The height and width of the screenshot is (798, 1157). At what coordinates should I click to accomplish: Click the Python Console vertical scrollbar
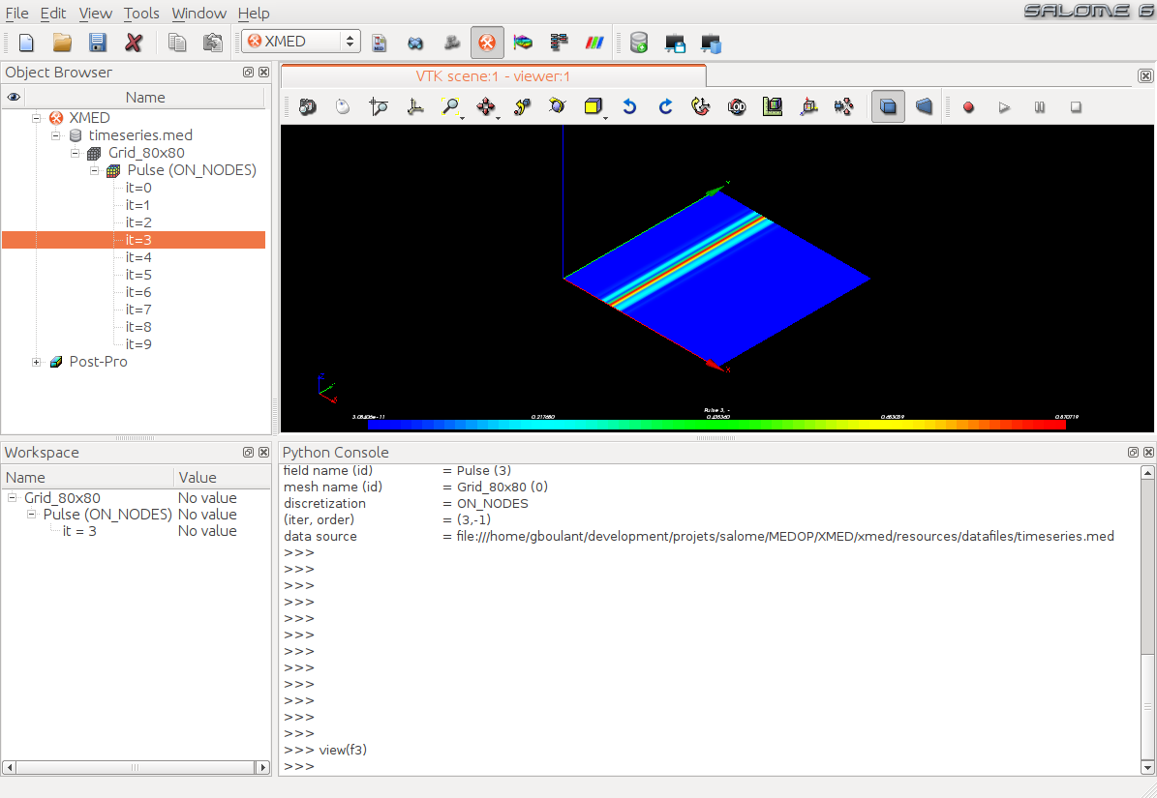(x=1146, y=620)
